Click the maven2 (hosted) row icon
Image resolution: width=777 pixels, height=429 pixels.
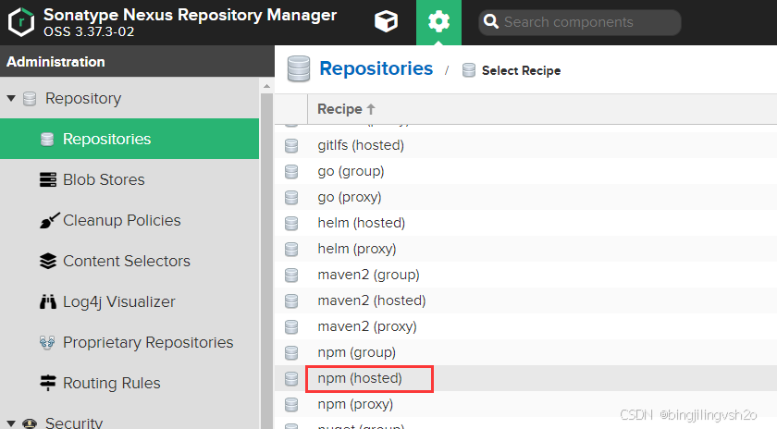(x=291, y=300)
